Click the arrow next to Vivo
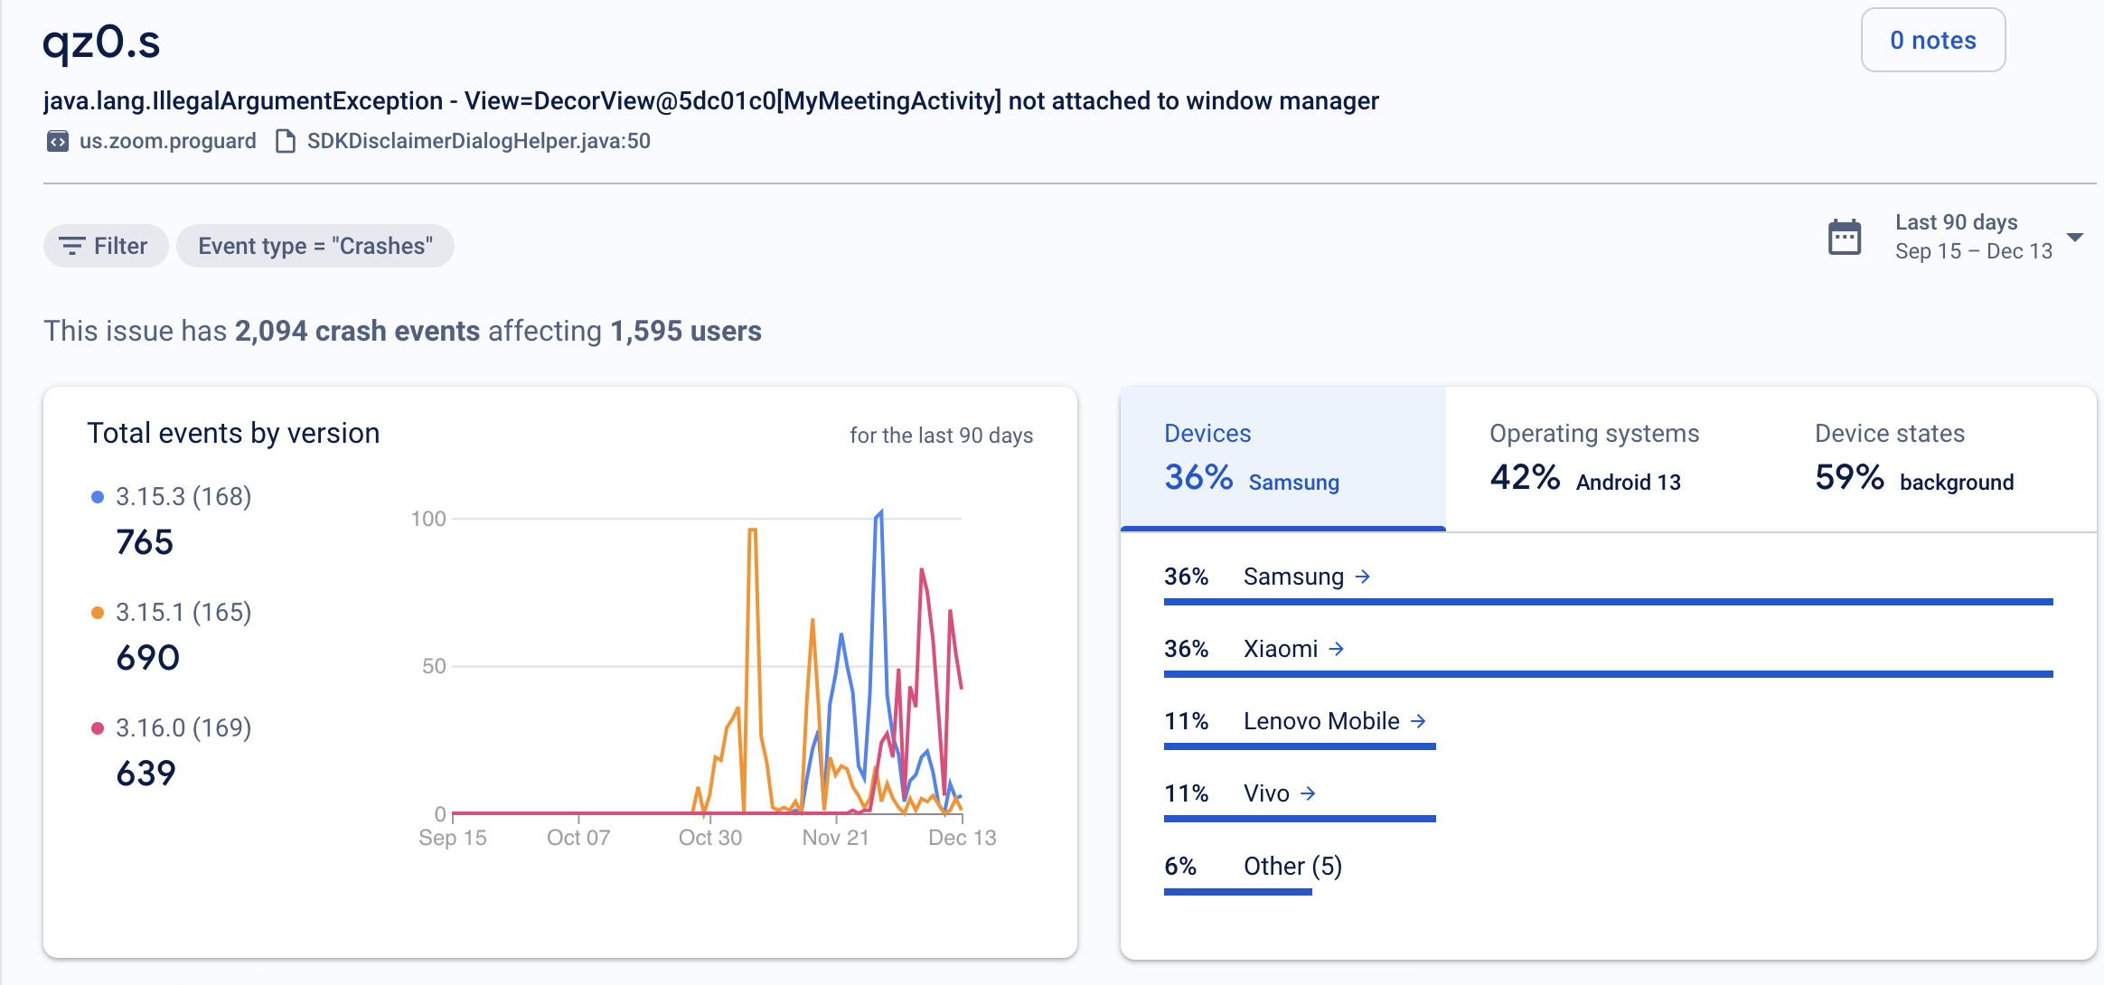This screenshot has width=2104, height=985. [x=1308, y=793]
